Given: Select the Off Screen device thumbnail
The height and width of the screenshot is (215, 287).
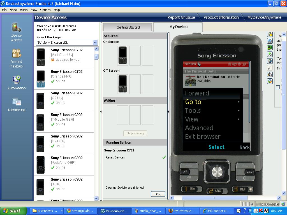Looking at the screenshot, I should point(123,84).
